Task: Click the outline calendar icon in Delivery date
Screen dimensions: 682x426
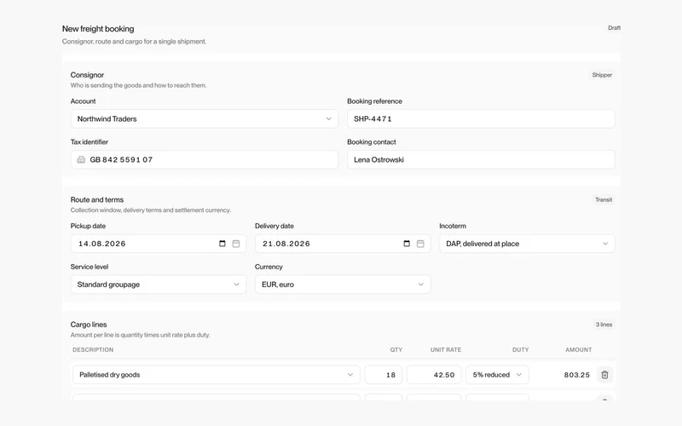Action: 420,244
